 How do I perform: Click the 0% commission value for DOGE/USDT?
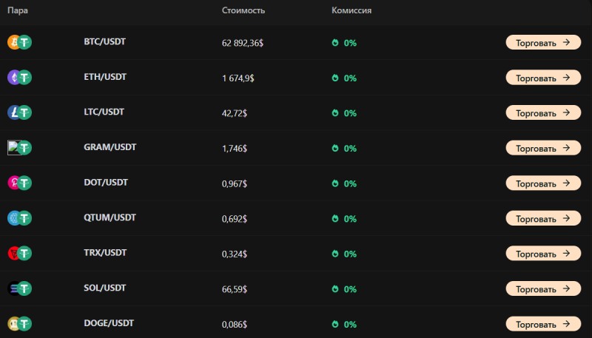pyautogui.click(x=350, y=325)
